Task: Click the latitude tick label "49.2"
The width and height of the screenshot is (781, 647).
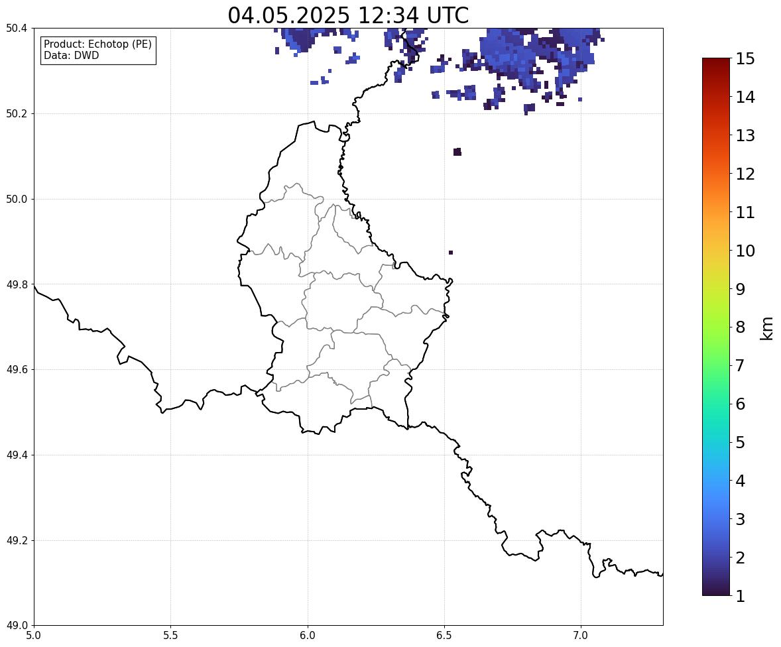Action: pos(16,540)
